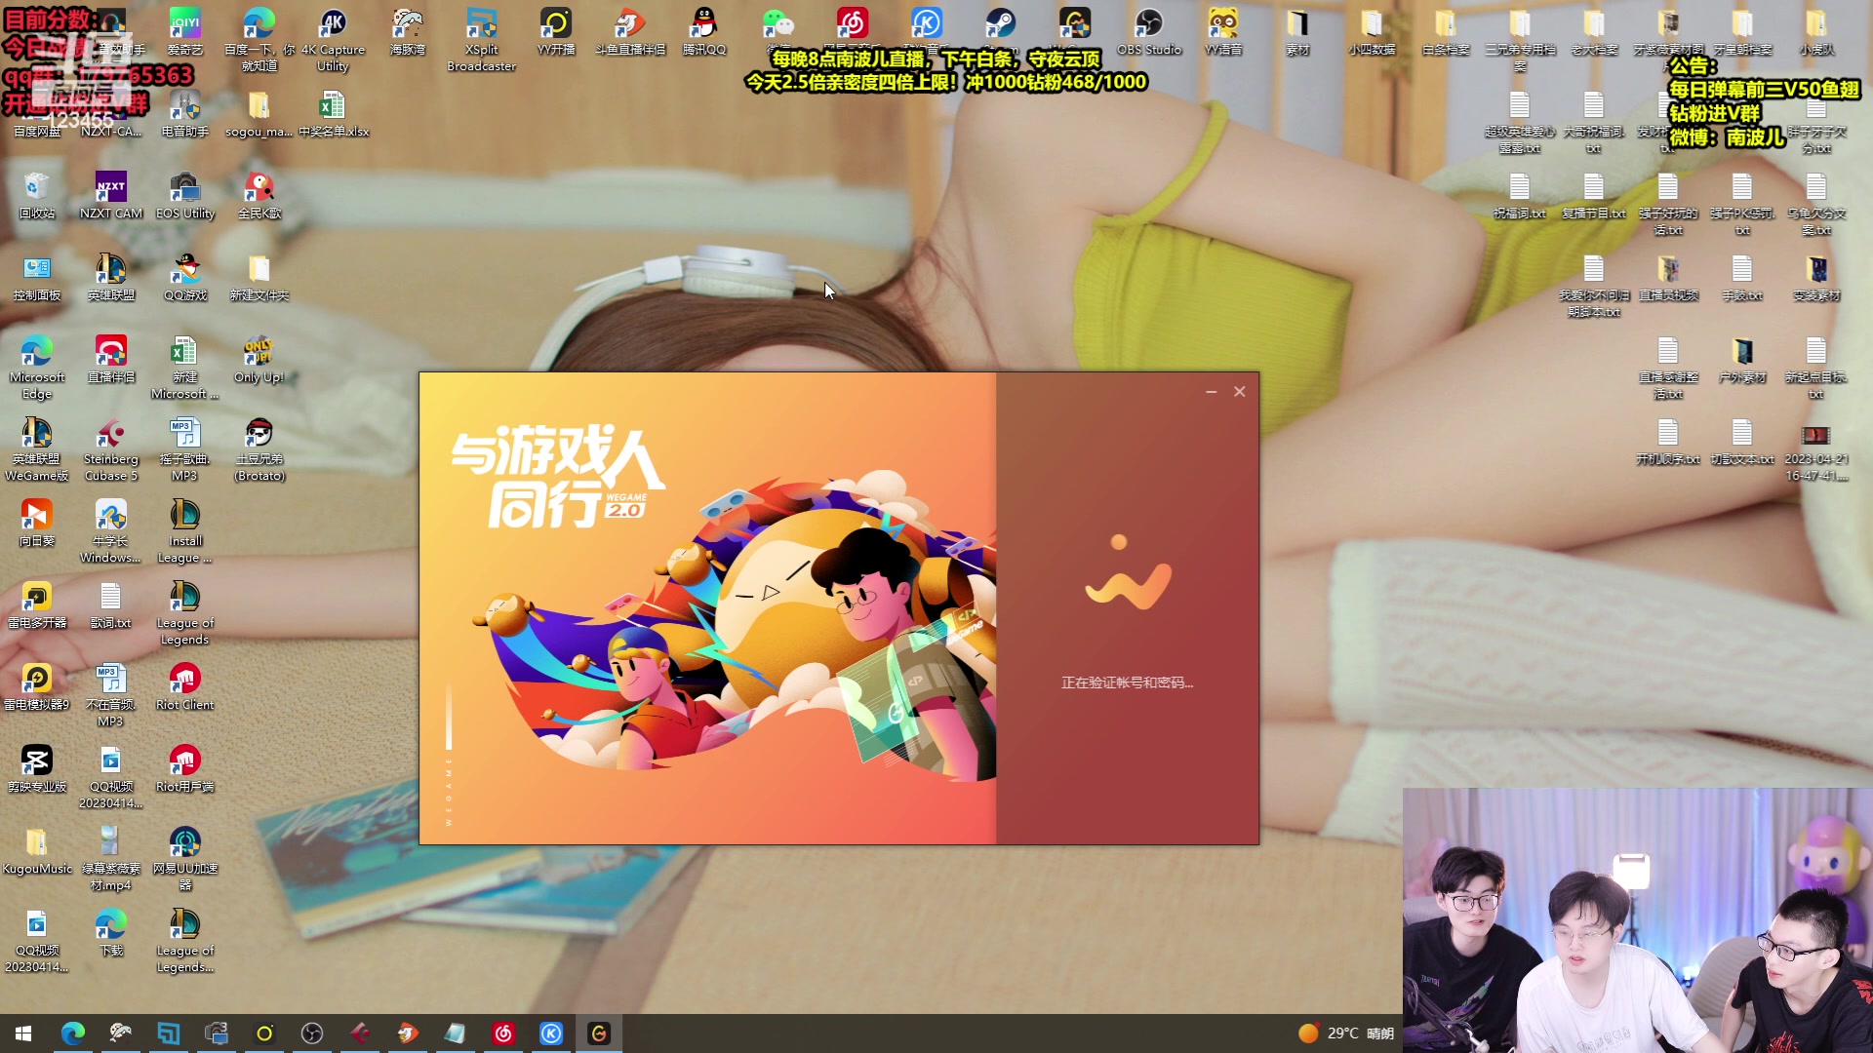Open the 29°C 晴朗 weather widget
This screenshot has height=1053, width=1873.
[1346, 1033]
